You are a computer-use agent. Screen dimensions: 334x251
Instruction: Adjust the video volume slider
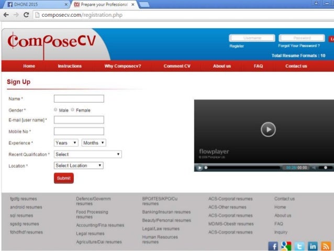point(325,168)
